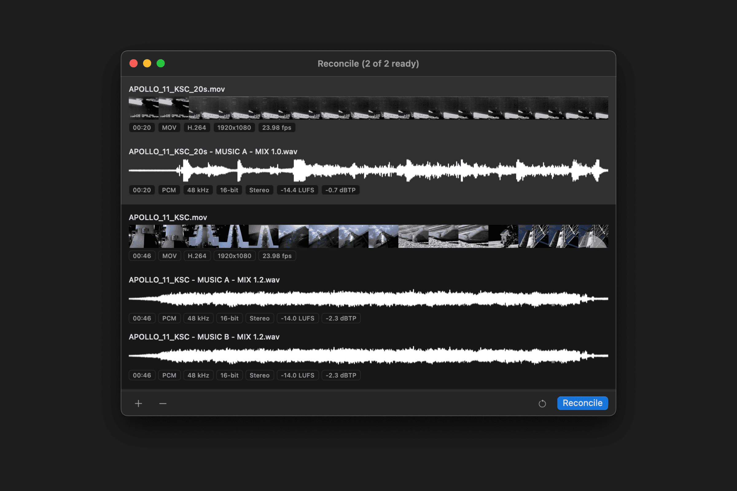Select the 1920x1080 resolution badge of APOLLO_11_KSC_20s.mov
This screenshot has height=491, width=737.
(234, 127)
